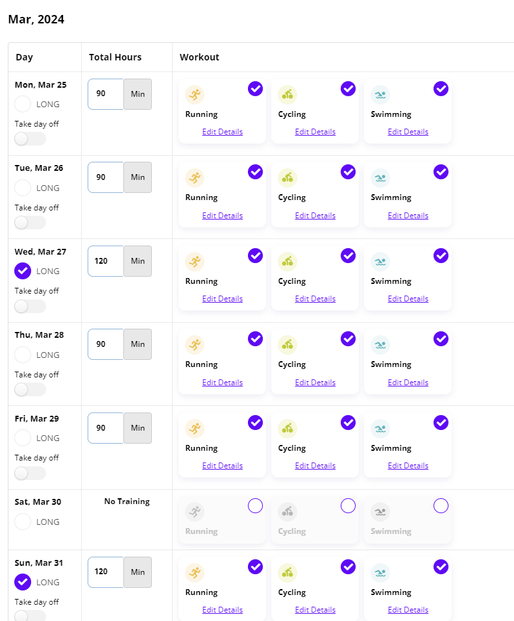The height and width of the screenshot is (621, 514).
Task: Open Edit Details for Friday Swimming
Action: click(408, 466)
